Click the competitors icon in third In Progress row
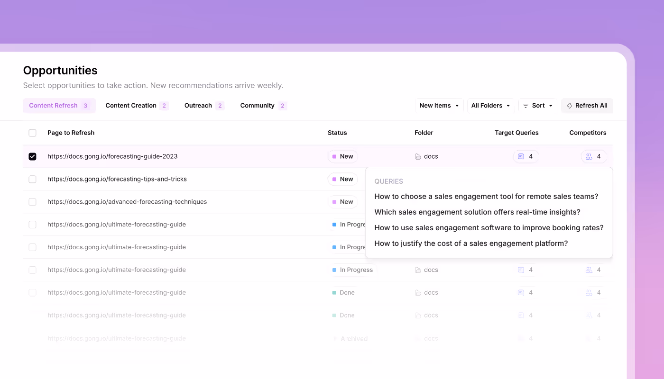The height and width of the screenshot is (379, 664). point(589,270)
